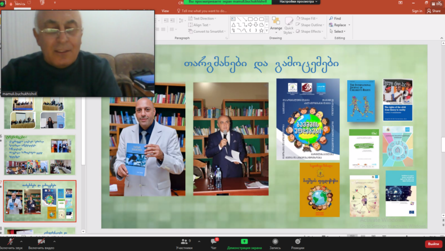Open the Select dropdown

338,32
